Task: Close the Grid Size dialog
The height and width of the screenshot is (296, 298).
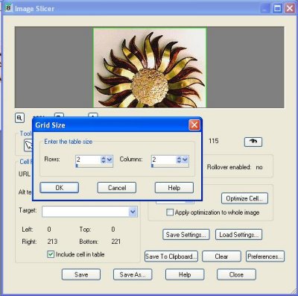Action: point(194,125)
